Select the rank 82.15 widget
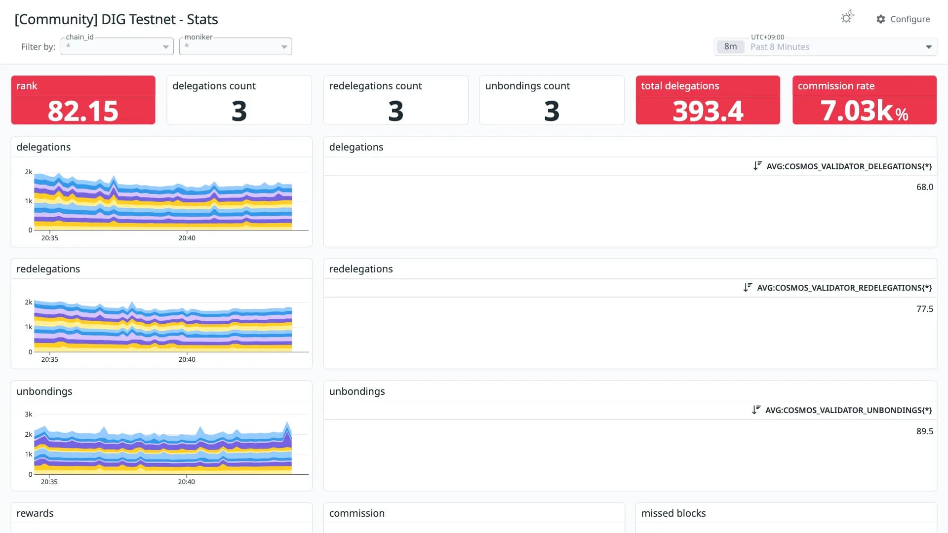Viewport: 948px width, 533px height. (x=83, y=100)
